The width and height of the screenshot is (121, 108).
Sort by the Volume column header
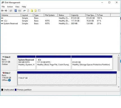coord(11,15)
